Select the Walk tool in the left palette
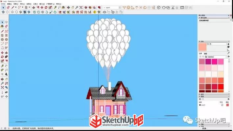 pos(2,97)
